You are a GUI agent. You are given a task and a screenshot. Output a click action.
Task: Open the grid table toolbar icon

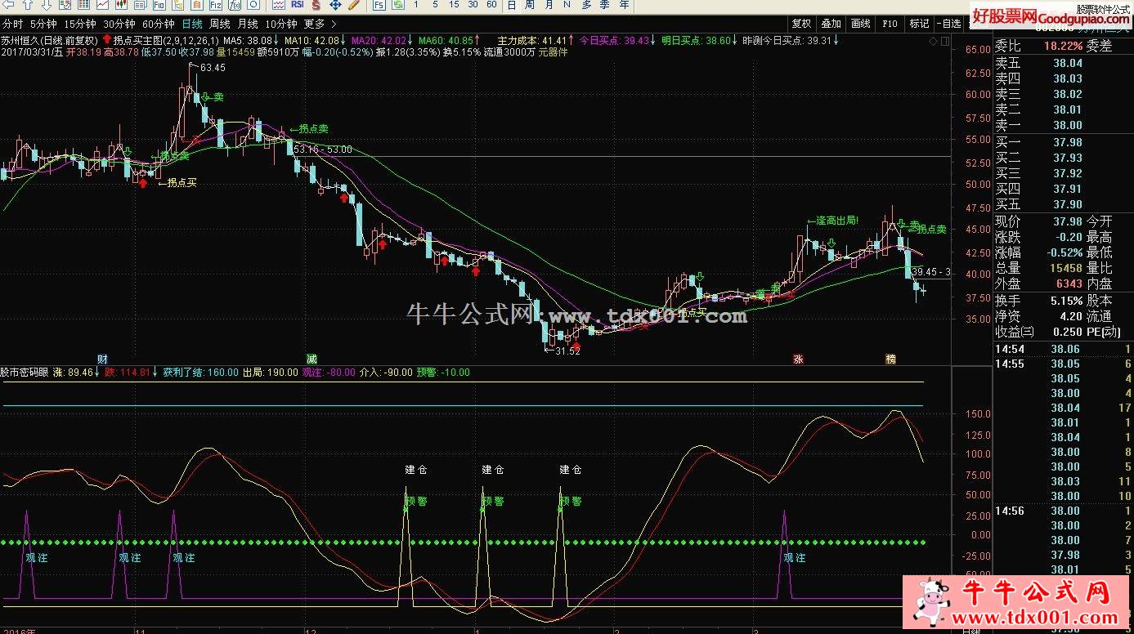coord(83,5)
